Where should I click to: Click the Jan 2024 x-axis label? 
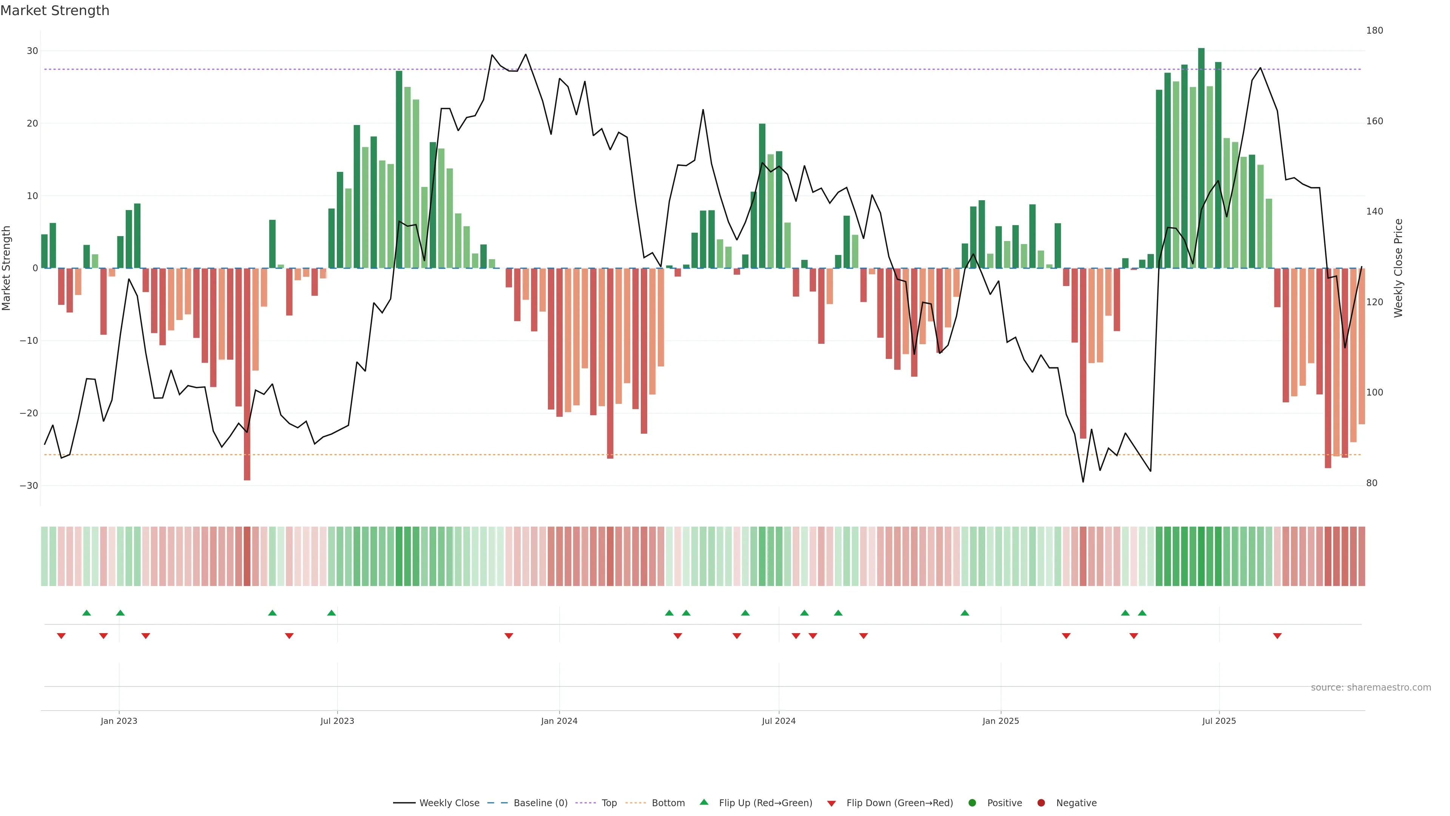(x=559, y=721)
